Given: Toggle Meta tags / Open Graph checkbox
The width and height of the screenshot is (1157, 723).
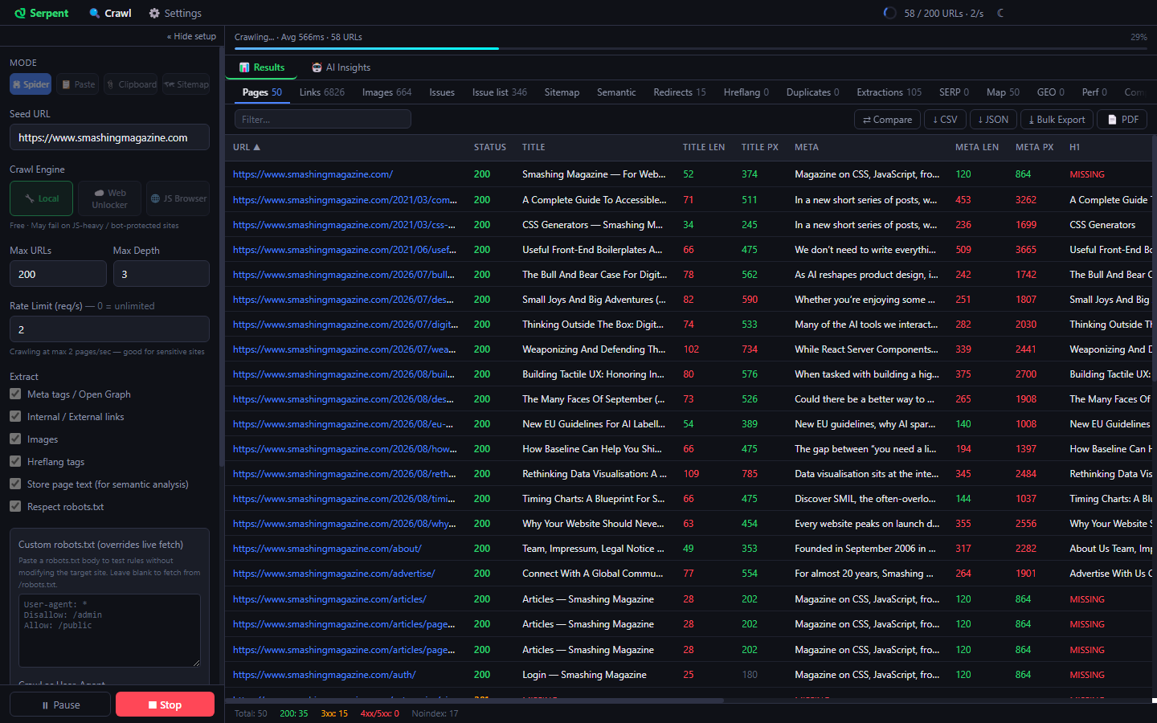Looking at the screenshot, I should click(x=15, y=394).
